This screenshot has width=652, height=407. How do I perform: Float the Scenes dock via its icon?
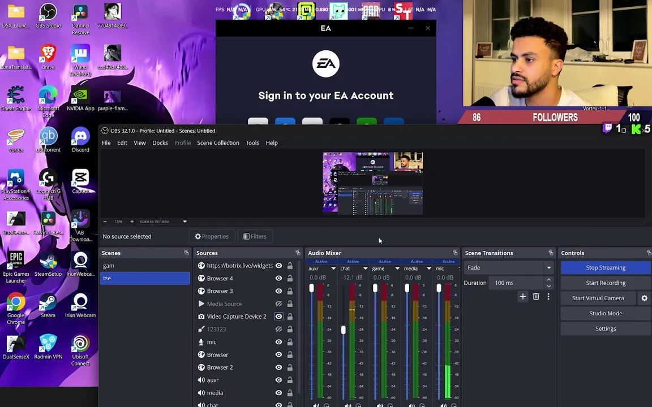click(186, 253)
